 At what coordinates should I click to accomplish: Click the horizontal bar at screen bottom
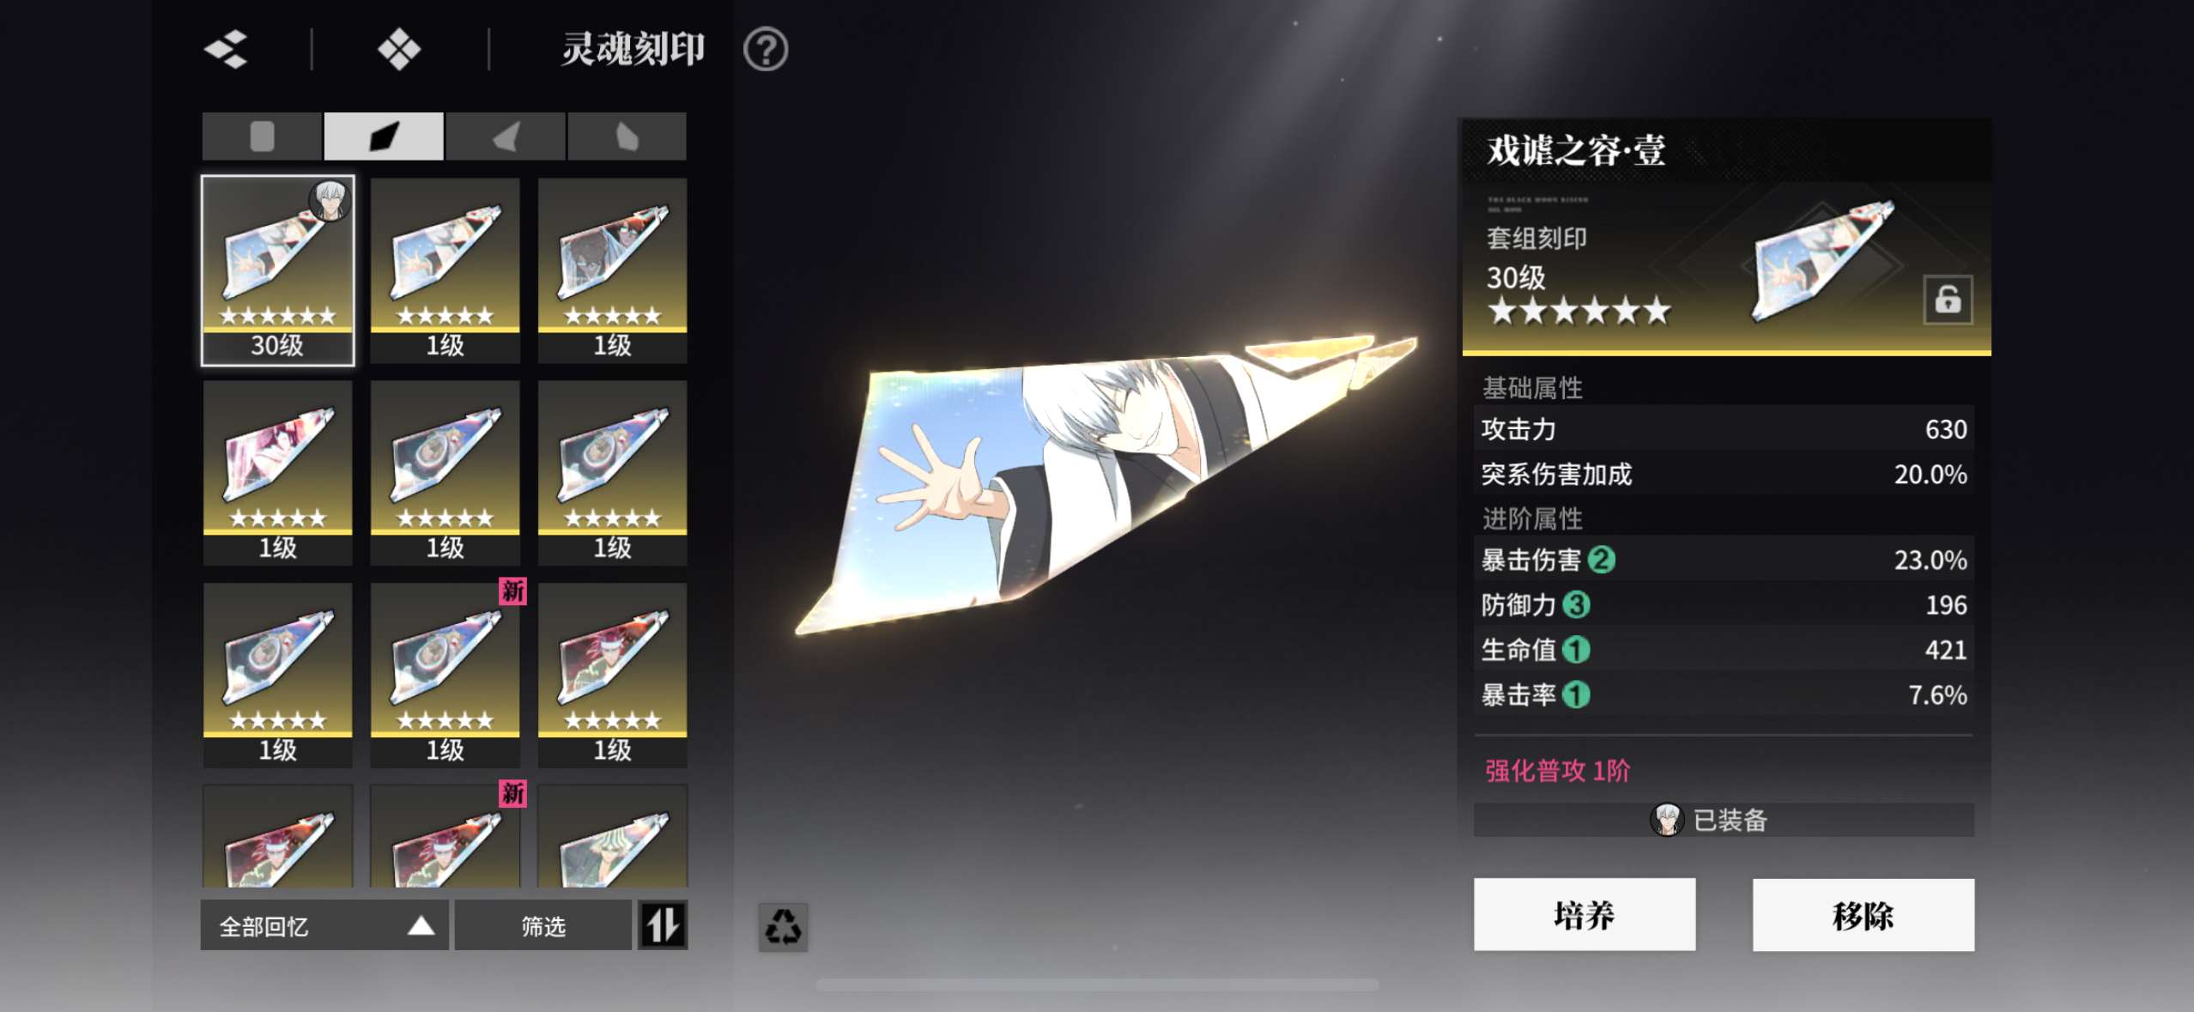tap(1097, 985)
